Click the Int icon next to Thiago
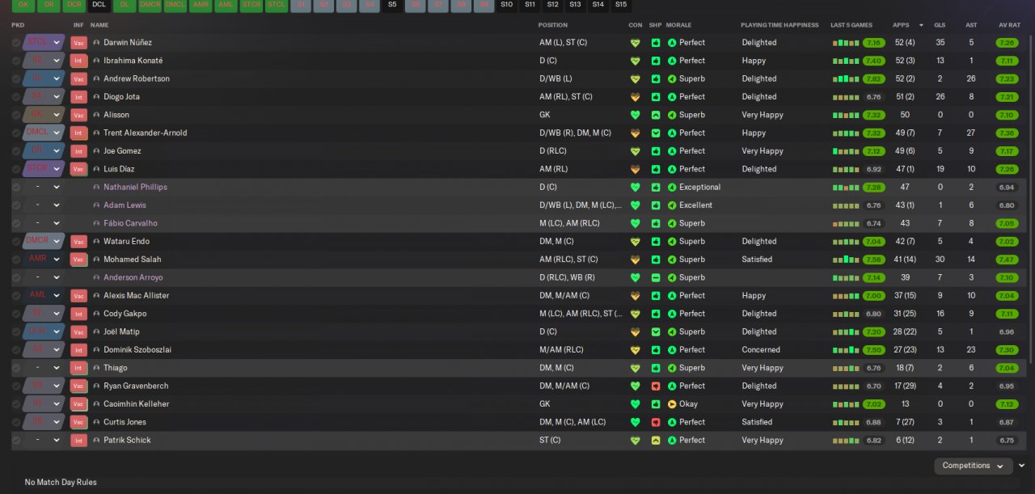The height and width of the screenshot is (494, 1035). [78, 368]
